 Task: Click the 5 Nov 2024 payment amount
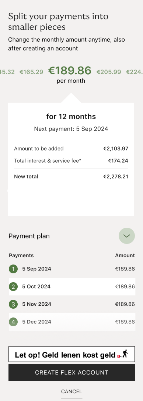(125, 304)
